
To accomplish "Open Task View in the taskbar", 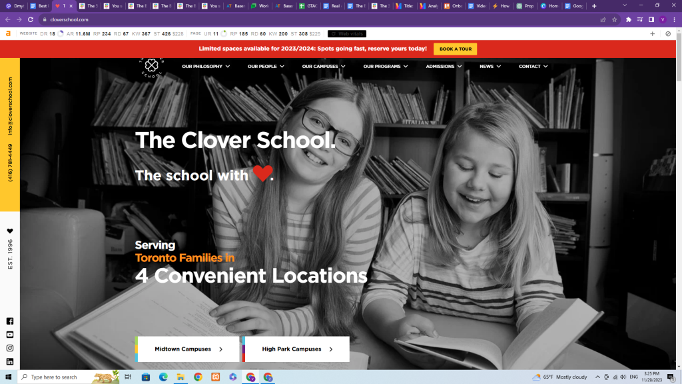I will (x=128, y=377).
